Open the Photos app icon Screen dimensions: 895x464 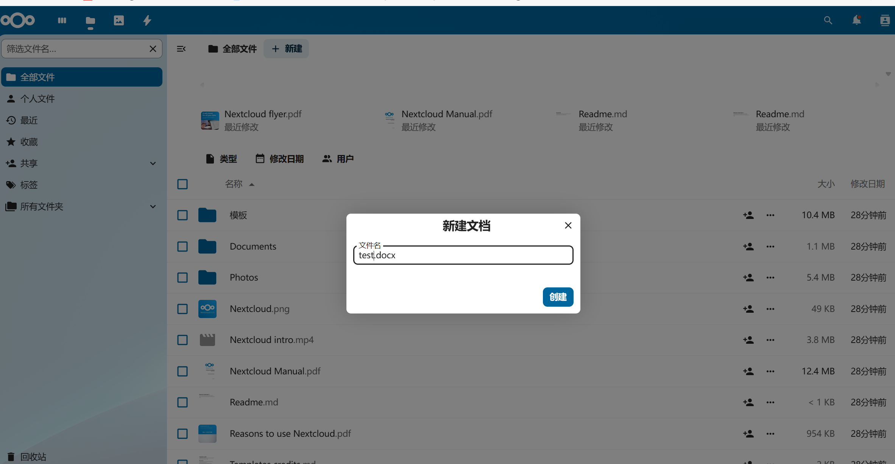click(119, 20)
